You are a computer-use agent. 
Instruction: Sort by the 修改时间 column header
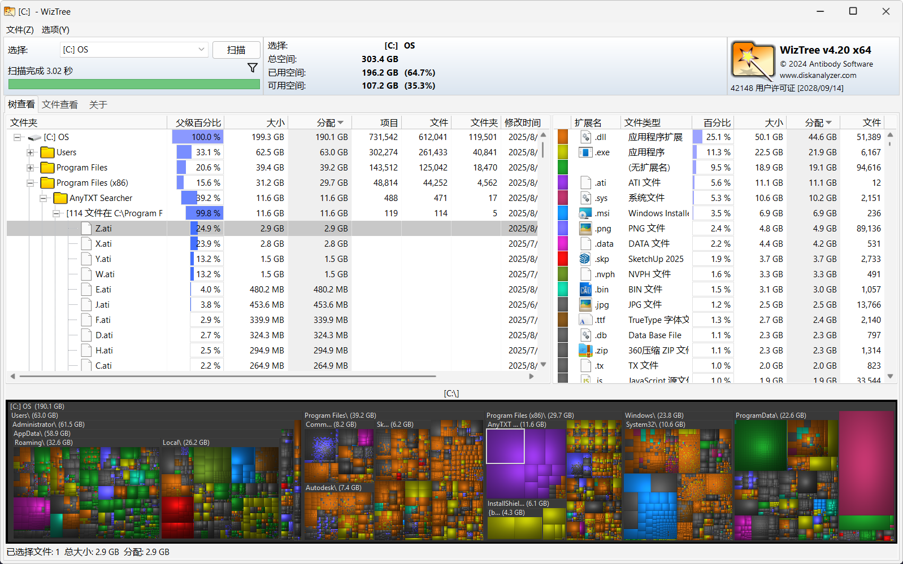(x=522, y=123)
